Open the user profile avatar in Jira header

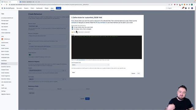[192, 8]
